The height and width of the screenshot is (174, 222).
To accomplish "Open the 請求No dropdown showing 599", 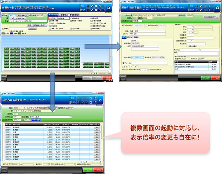I will click(20, 117).
